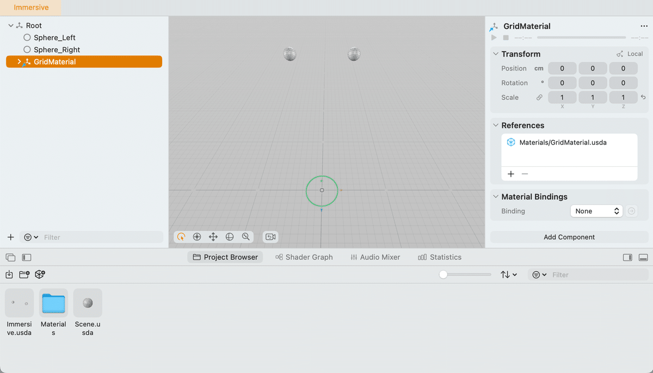This screenshot has height=373, width=653.
Task: Toggle the bottom editor panel icon
Action: pos(643,257)
